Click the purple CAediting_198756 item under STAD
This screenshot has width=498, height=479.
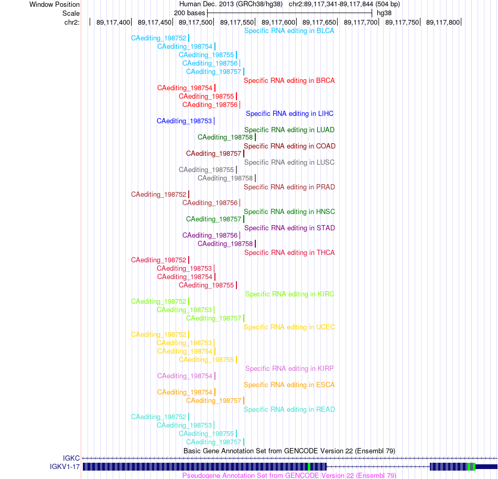click(x=210, y=236)
